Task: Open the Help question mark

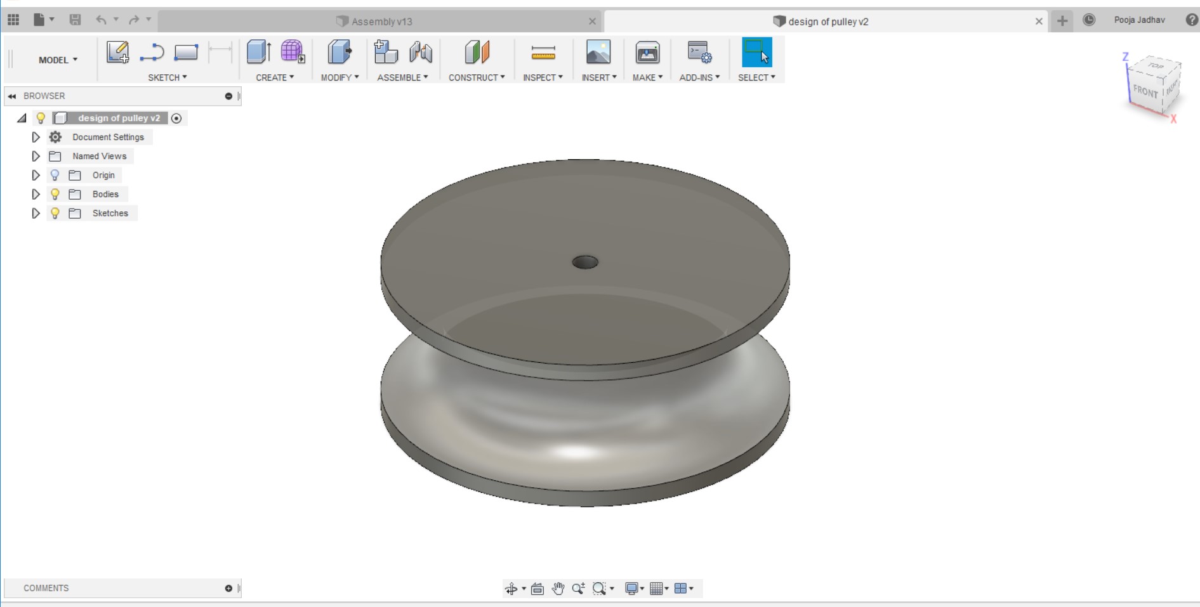Action: click(1192, 20)
